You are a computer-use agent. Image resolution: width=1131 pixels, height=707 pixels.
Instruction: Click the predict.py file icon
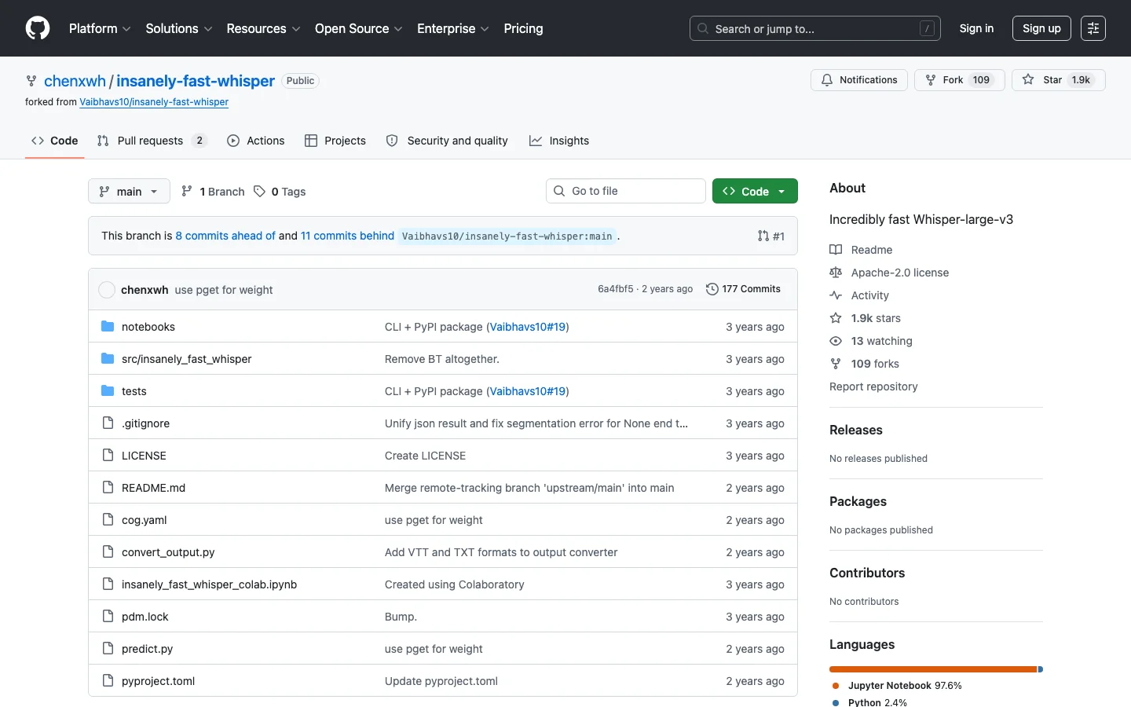pyautogui.click(x=108, y=648)
